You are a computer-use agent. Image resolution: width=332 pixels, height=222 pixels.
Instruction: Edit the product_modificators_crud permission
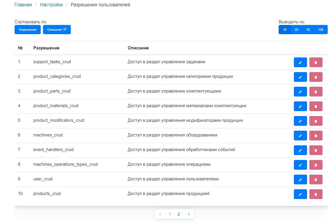(300, 121)
